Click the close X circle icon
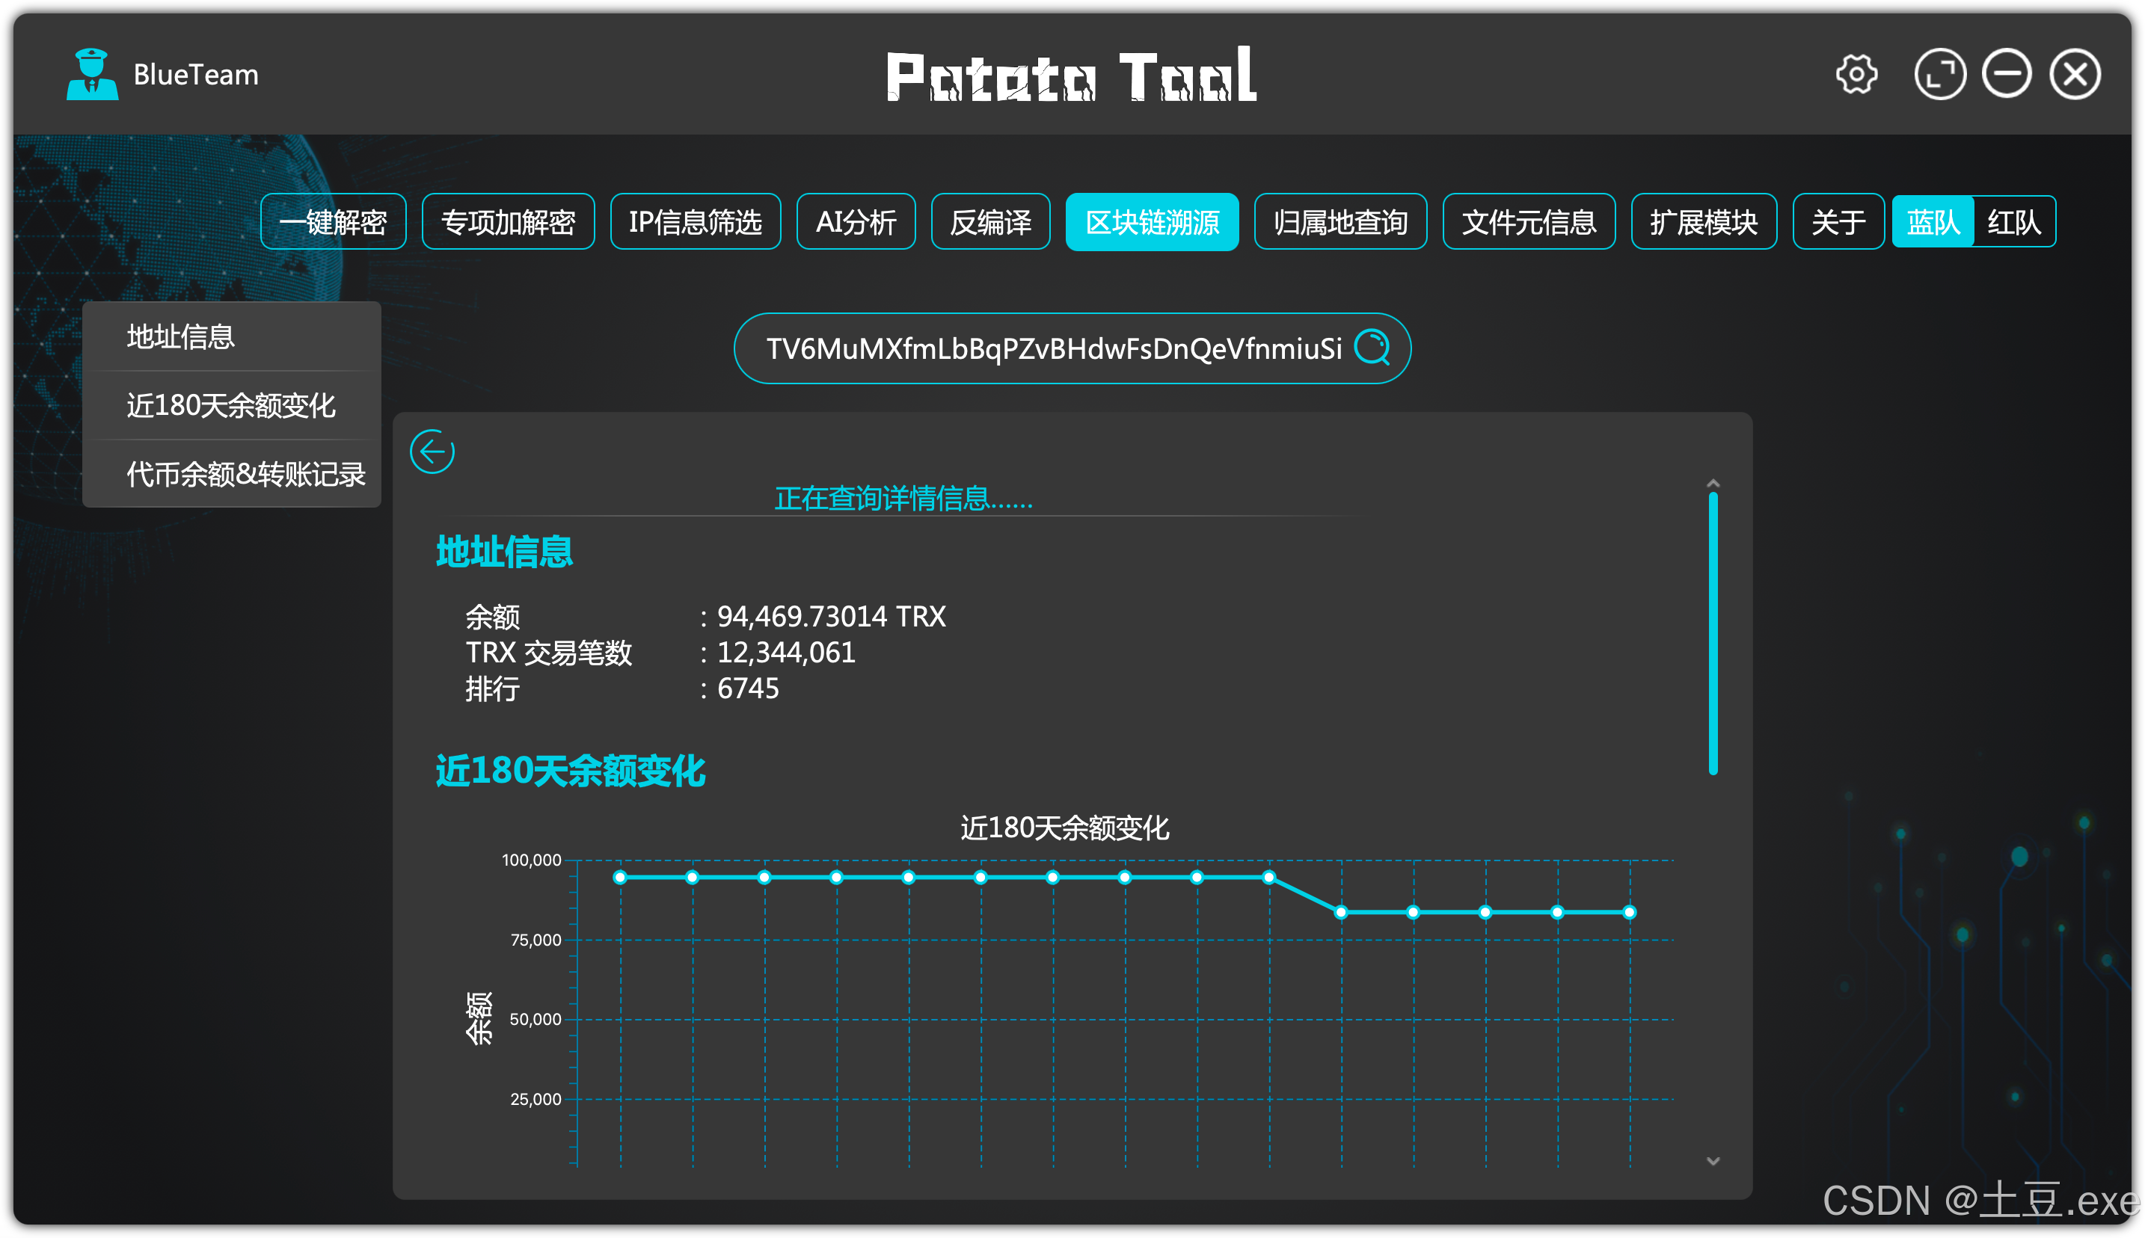 click(2075, 75)
